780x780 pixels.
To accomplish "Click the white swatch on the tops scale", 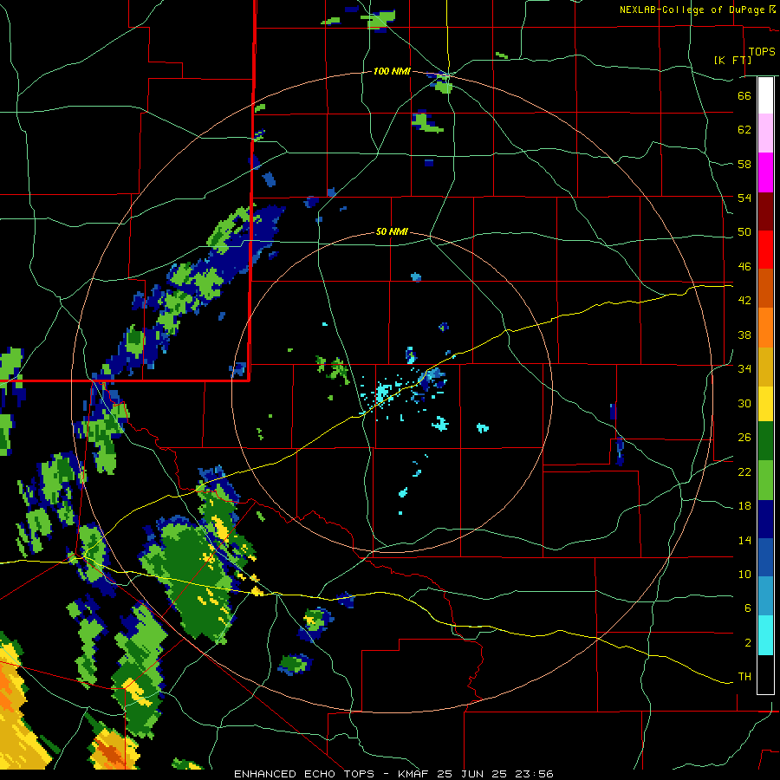I will coord(765,95).
